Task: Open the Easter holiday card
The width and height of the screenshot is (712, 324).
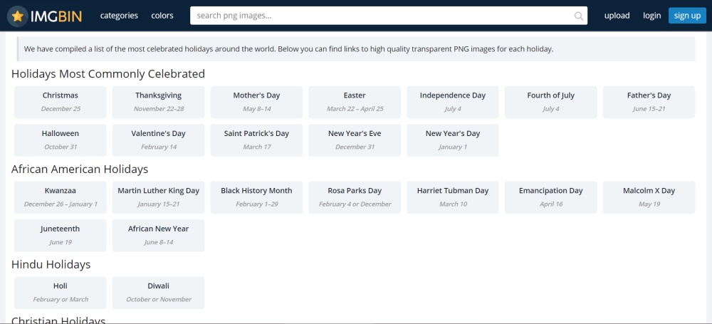Action: pyautogui.click(x=355, y=103)
